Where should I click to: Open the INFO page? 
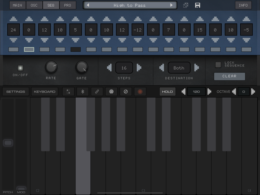click(243, 5)
